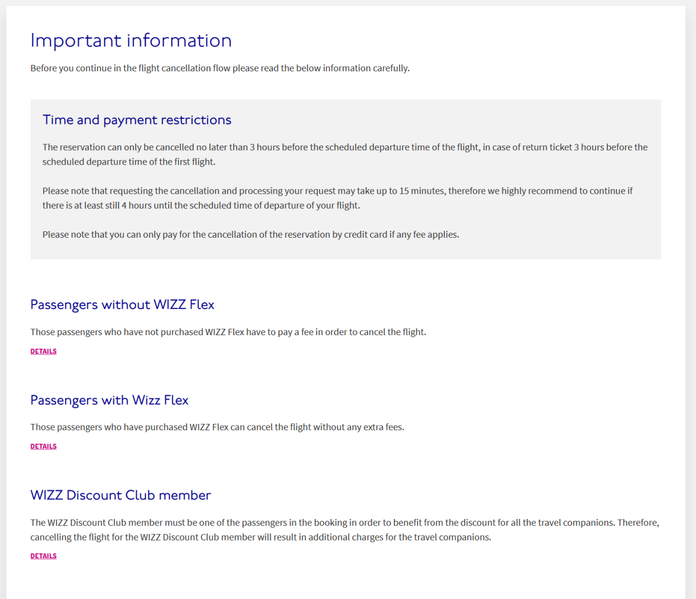Screen dimensions: 696x599
Task: Click the words 'scheduled departure time of the first flight'
Action: tap(129, 162)
